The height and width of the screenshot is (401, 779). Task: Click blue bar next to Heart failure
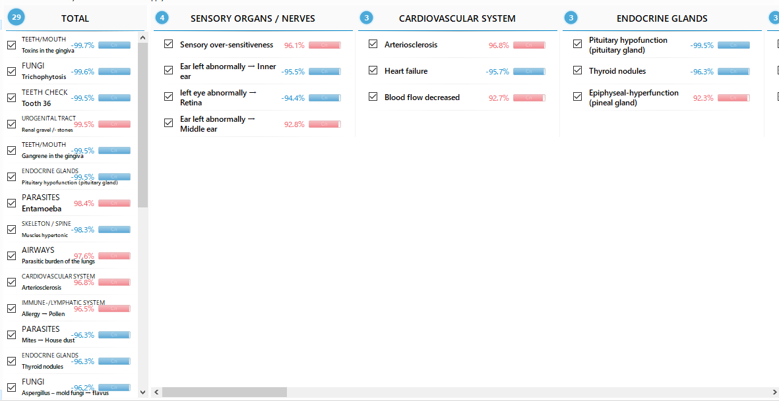(x=529, y=71)
